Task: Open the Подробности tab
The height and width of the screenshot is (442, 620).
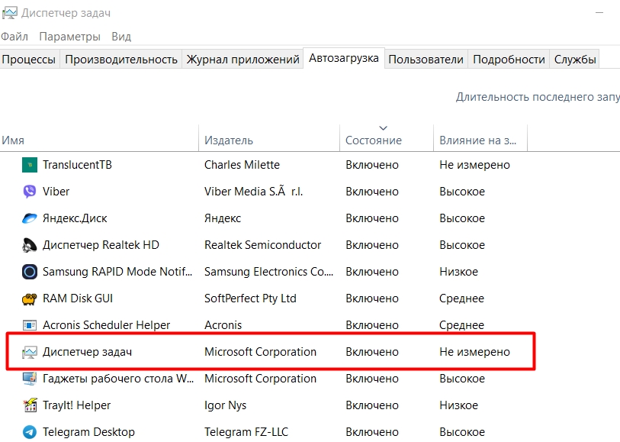Action: tap(509, 60)
